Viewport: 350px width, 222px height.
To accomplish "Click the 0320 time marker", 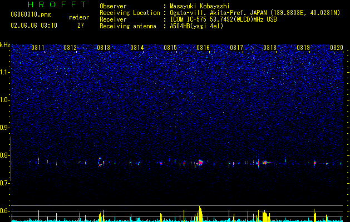I will [337, 48].
